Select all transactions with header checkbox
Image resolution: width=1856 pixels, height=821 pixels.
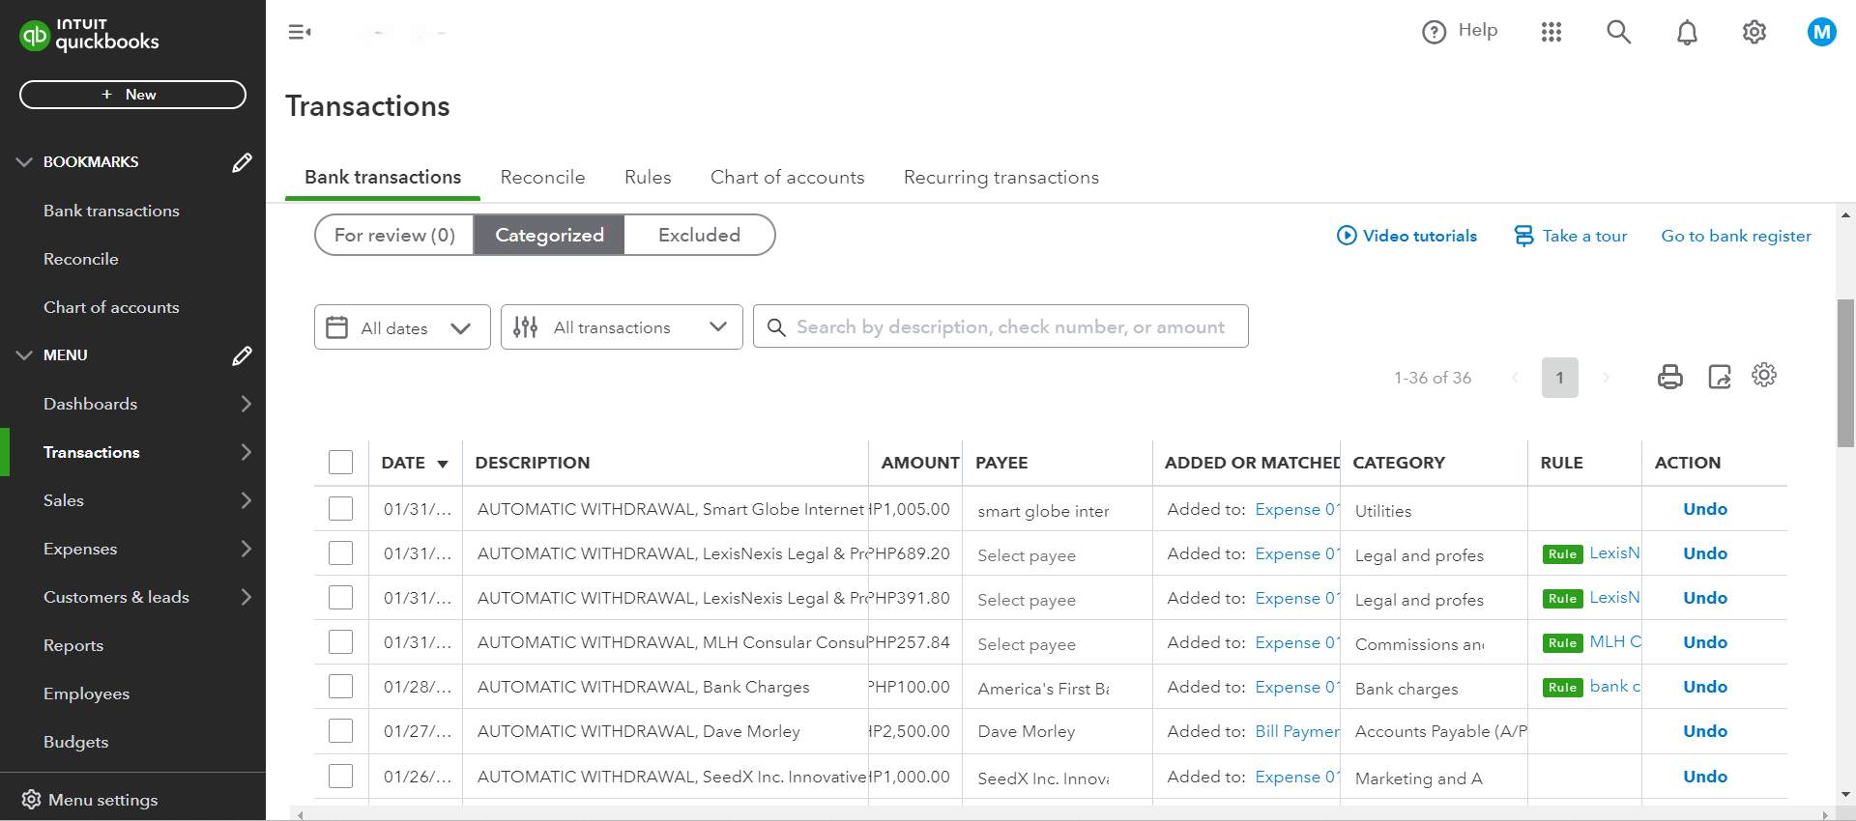[x=340, y=463]
